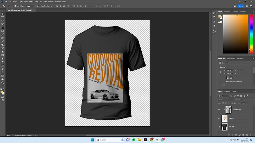Select the Gradient tool
The width and height of the screenshot is (255, 143).
(2, 55)
